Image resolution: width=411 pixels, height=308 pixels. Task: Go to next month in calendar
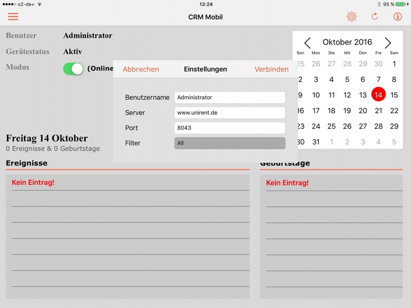pyautogui.click(x=387, y=42)
